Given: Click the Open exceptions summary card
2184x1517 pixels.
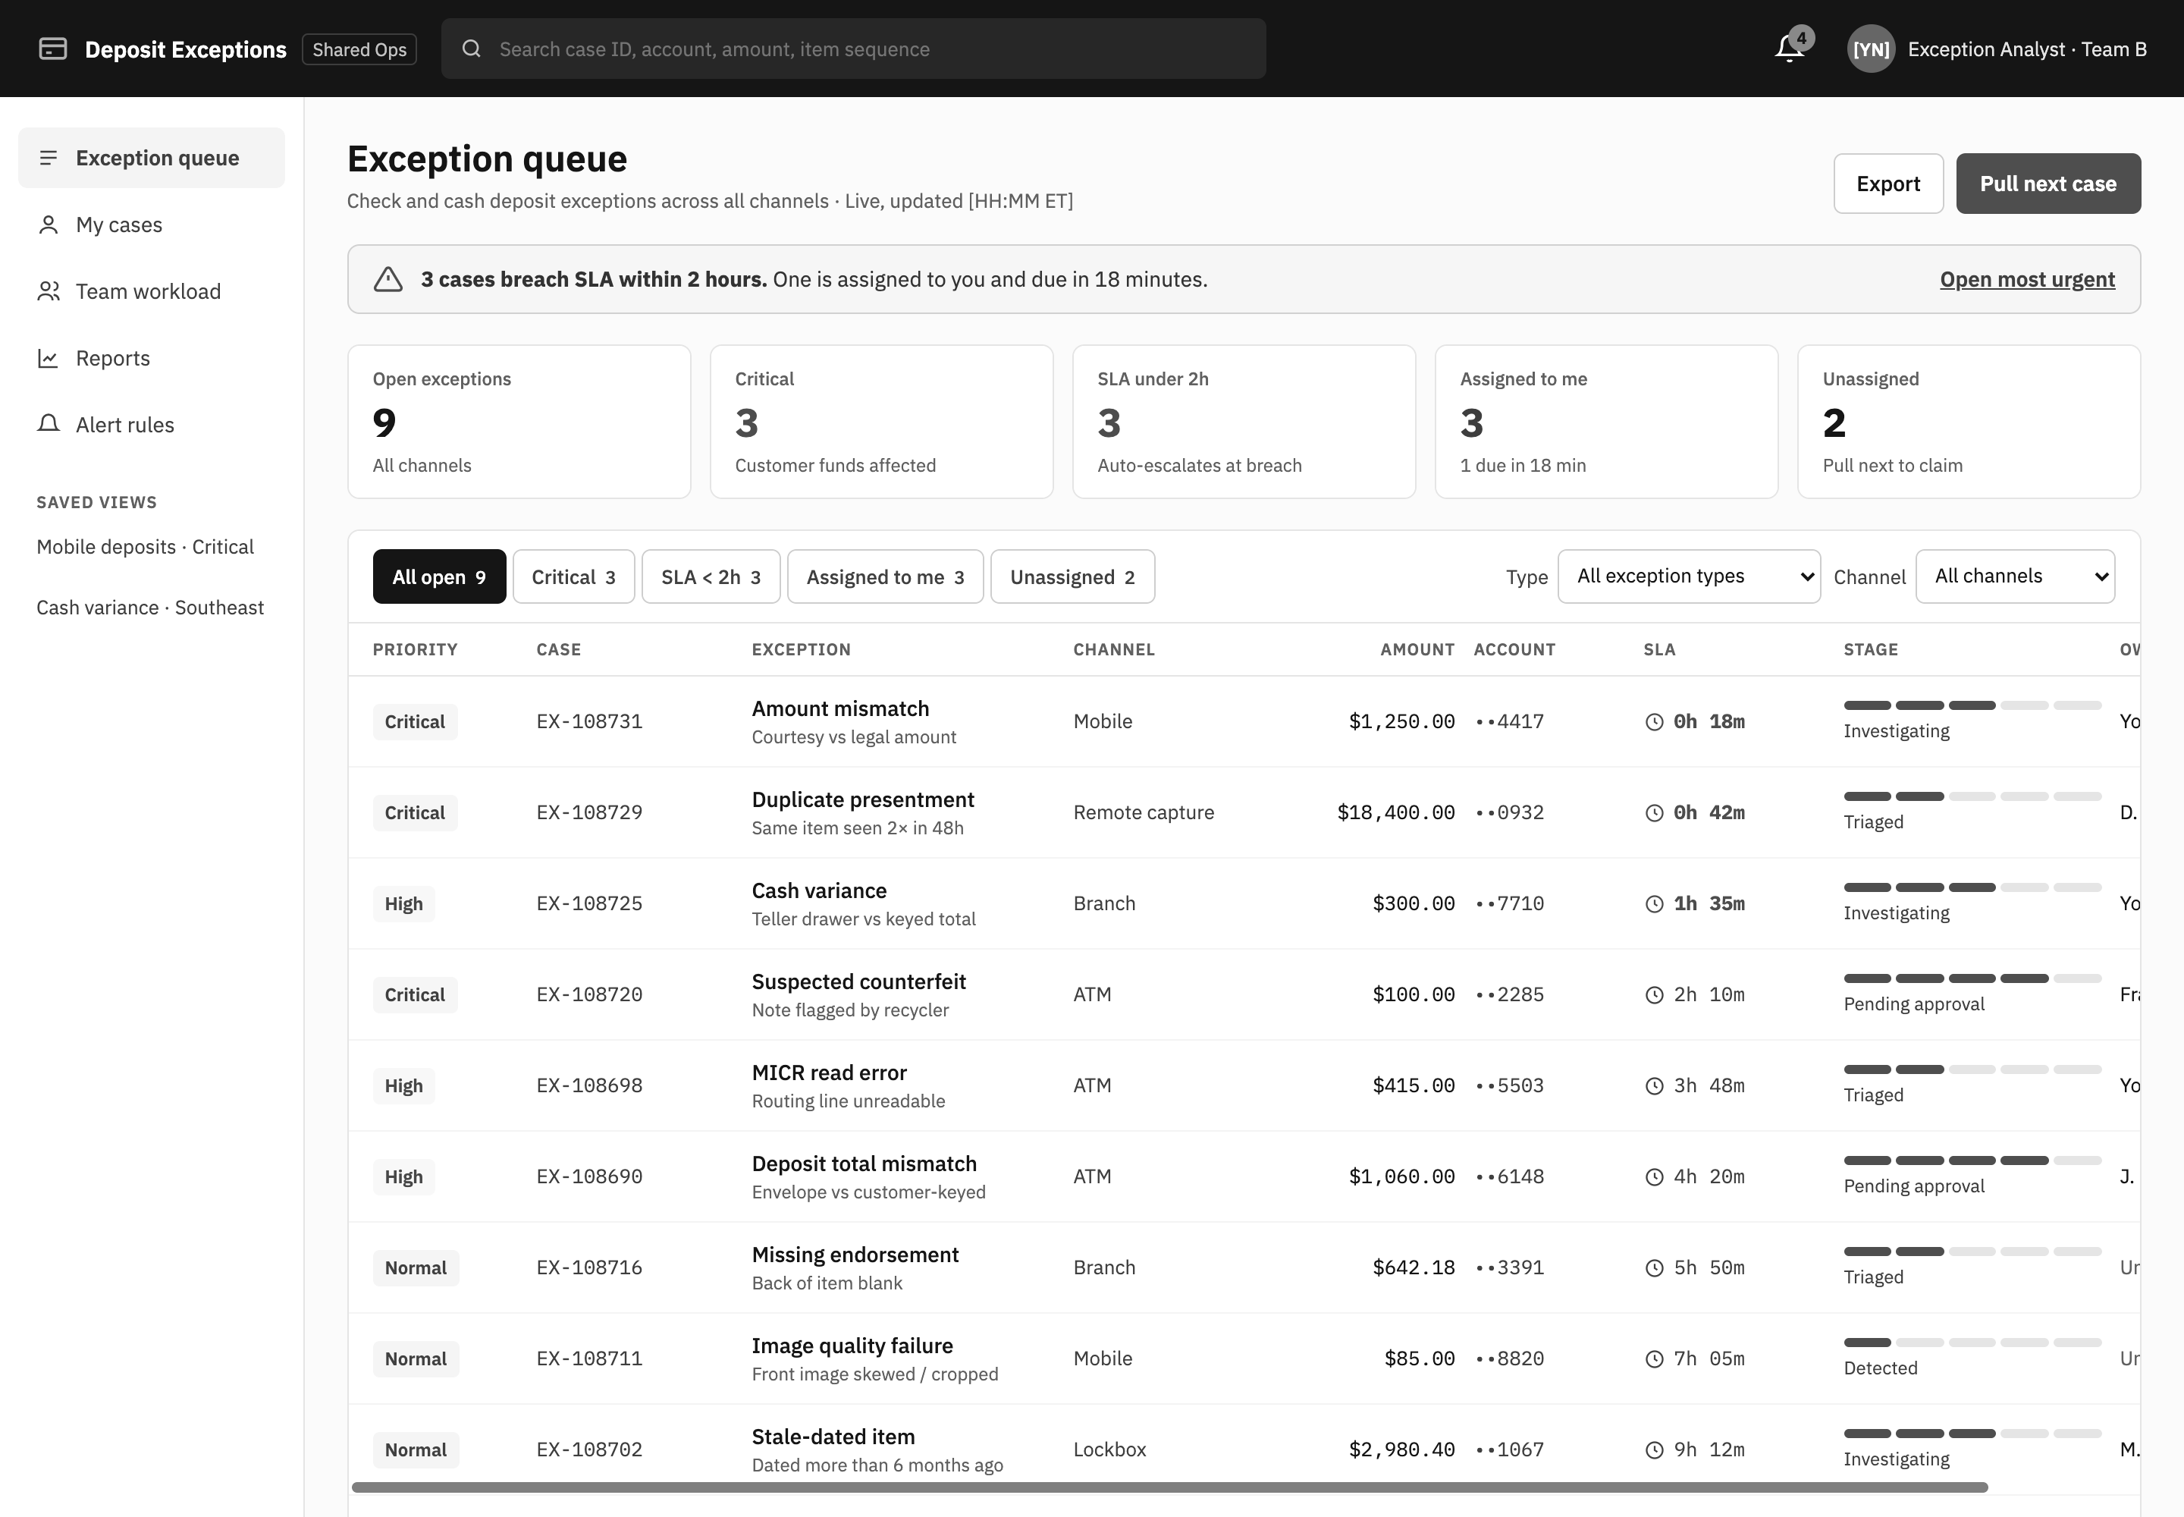Looking at the screenshot, I should (519, 421).
